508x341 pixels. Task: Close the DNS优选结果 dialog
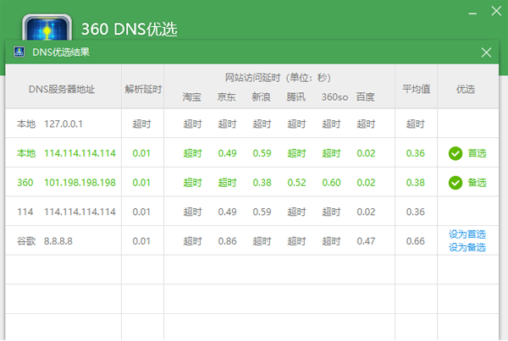[486, 52]
